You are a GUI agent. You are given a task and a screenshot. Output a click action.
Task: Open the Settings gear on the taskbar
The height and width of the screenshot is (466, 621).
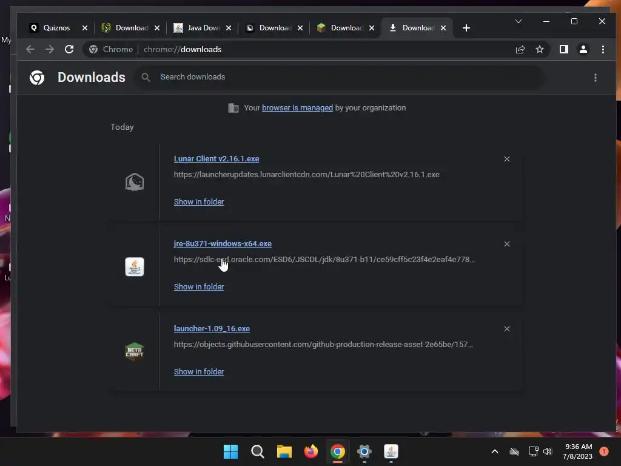click(364, 451)
